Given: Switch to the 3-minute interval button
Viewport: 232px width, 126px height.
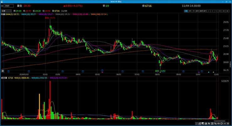Looking at the screenshot, I should pyautogui.click(x=212, y=11).
